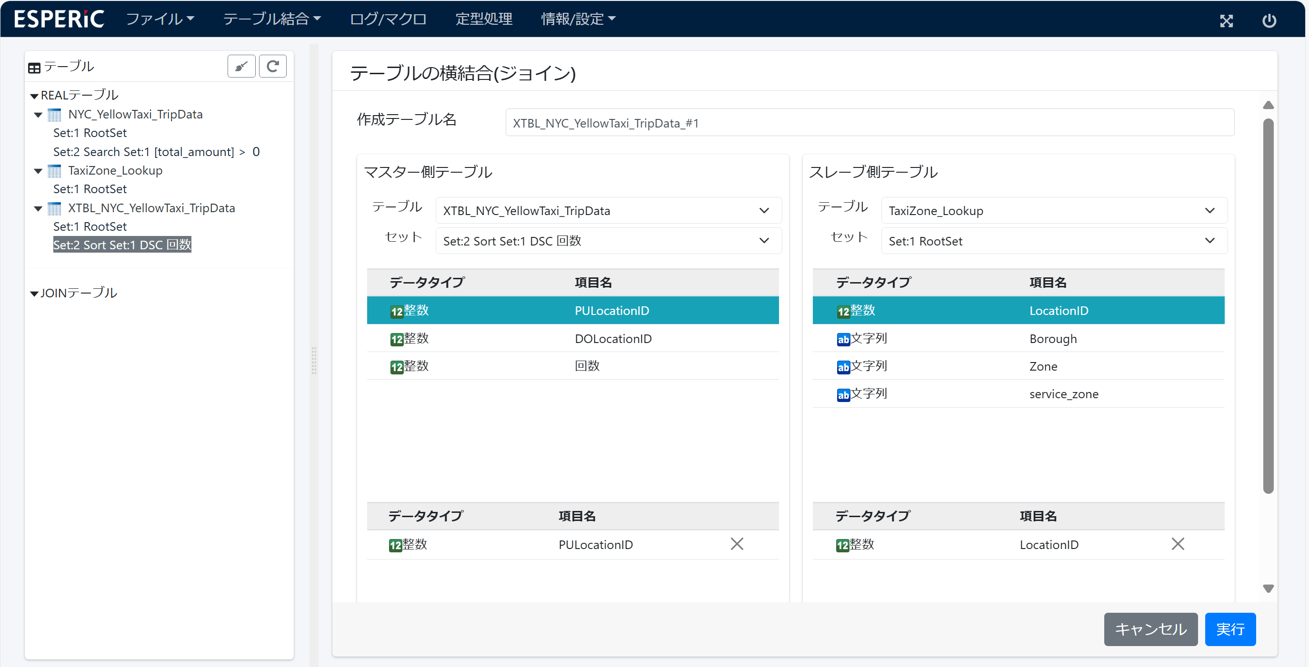Image resolution: width=1309 pixels, height=667 pixels.
Task: Click the fullscreen expand icon in header
Action: tap(1226, 20)
